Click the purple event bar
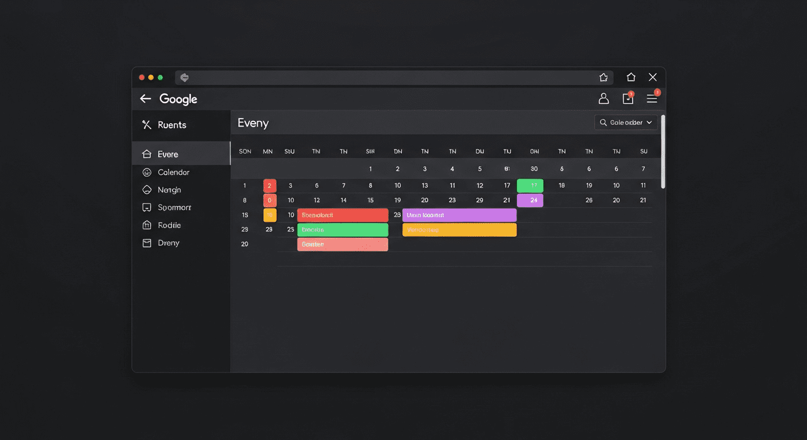The image size is (807, 440). 459,215
